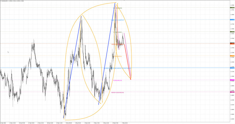Click the 28 Apr 18:00 time axis label

pos(50,123)
